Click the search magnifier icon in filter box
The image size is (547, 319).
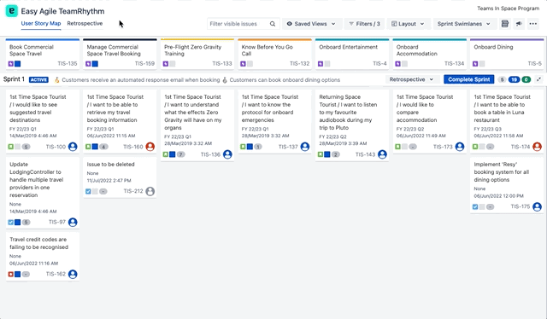tap(273, 24)
